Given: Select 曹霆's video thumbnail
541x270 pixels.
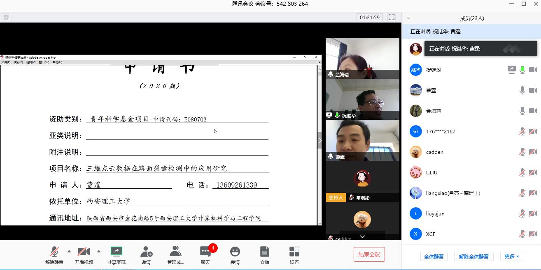Looking at the screenshot, I should [362, 140].
